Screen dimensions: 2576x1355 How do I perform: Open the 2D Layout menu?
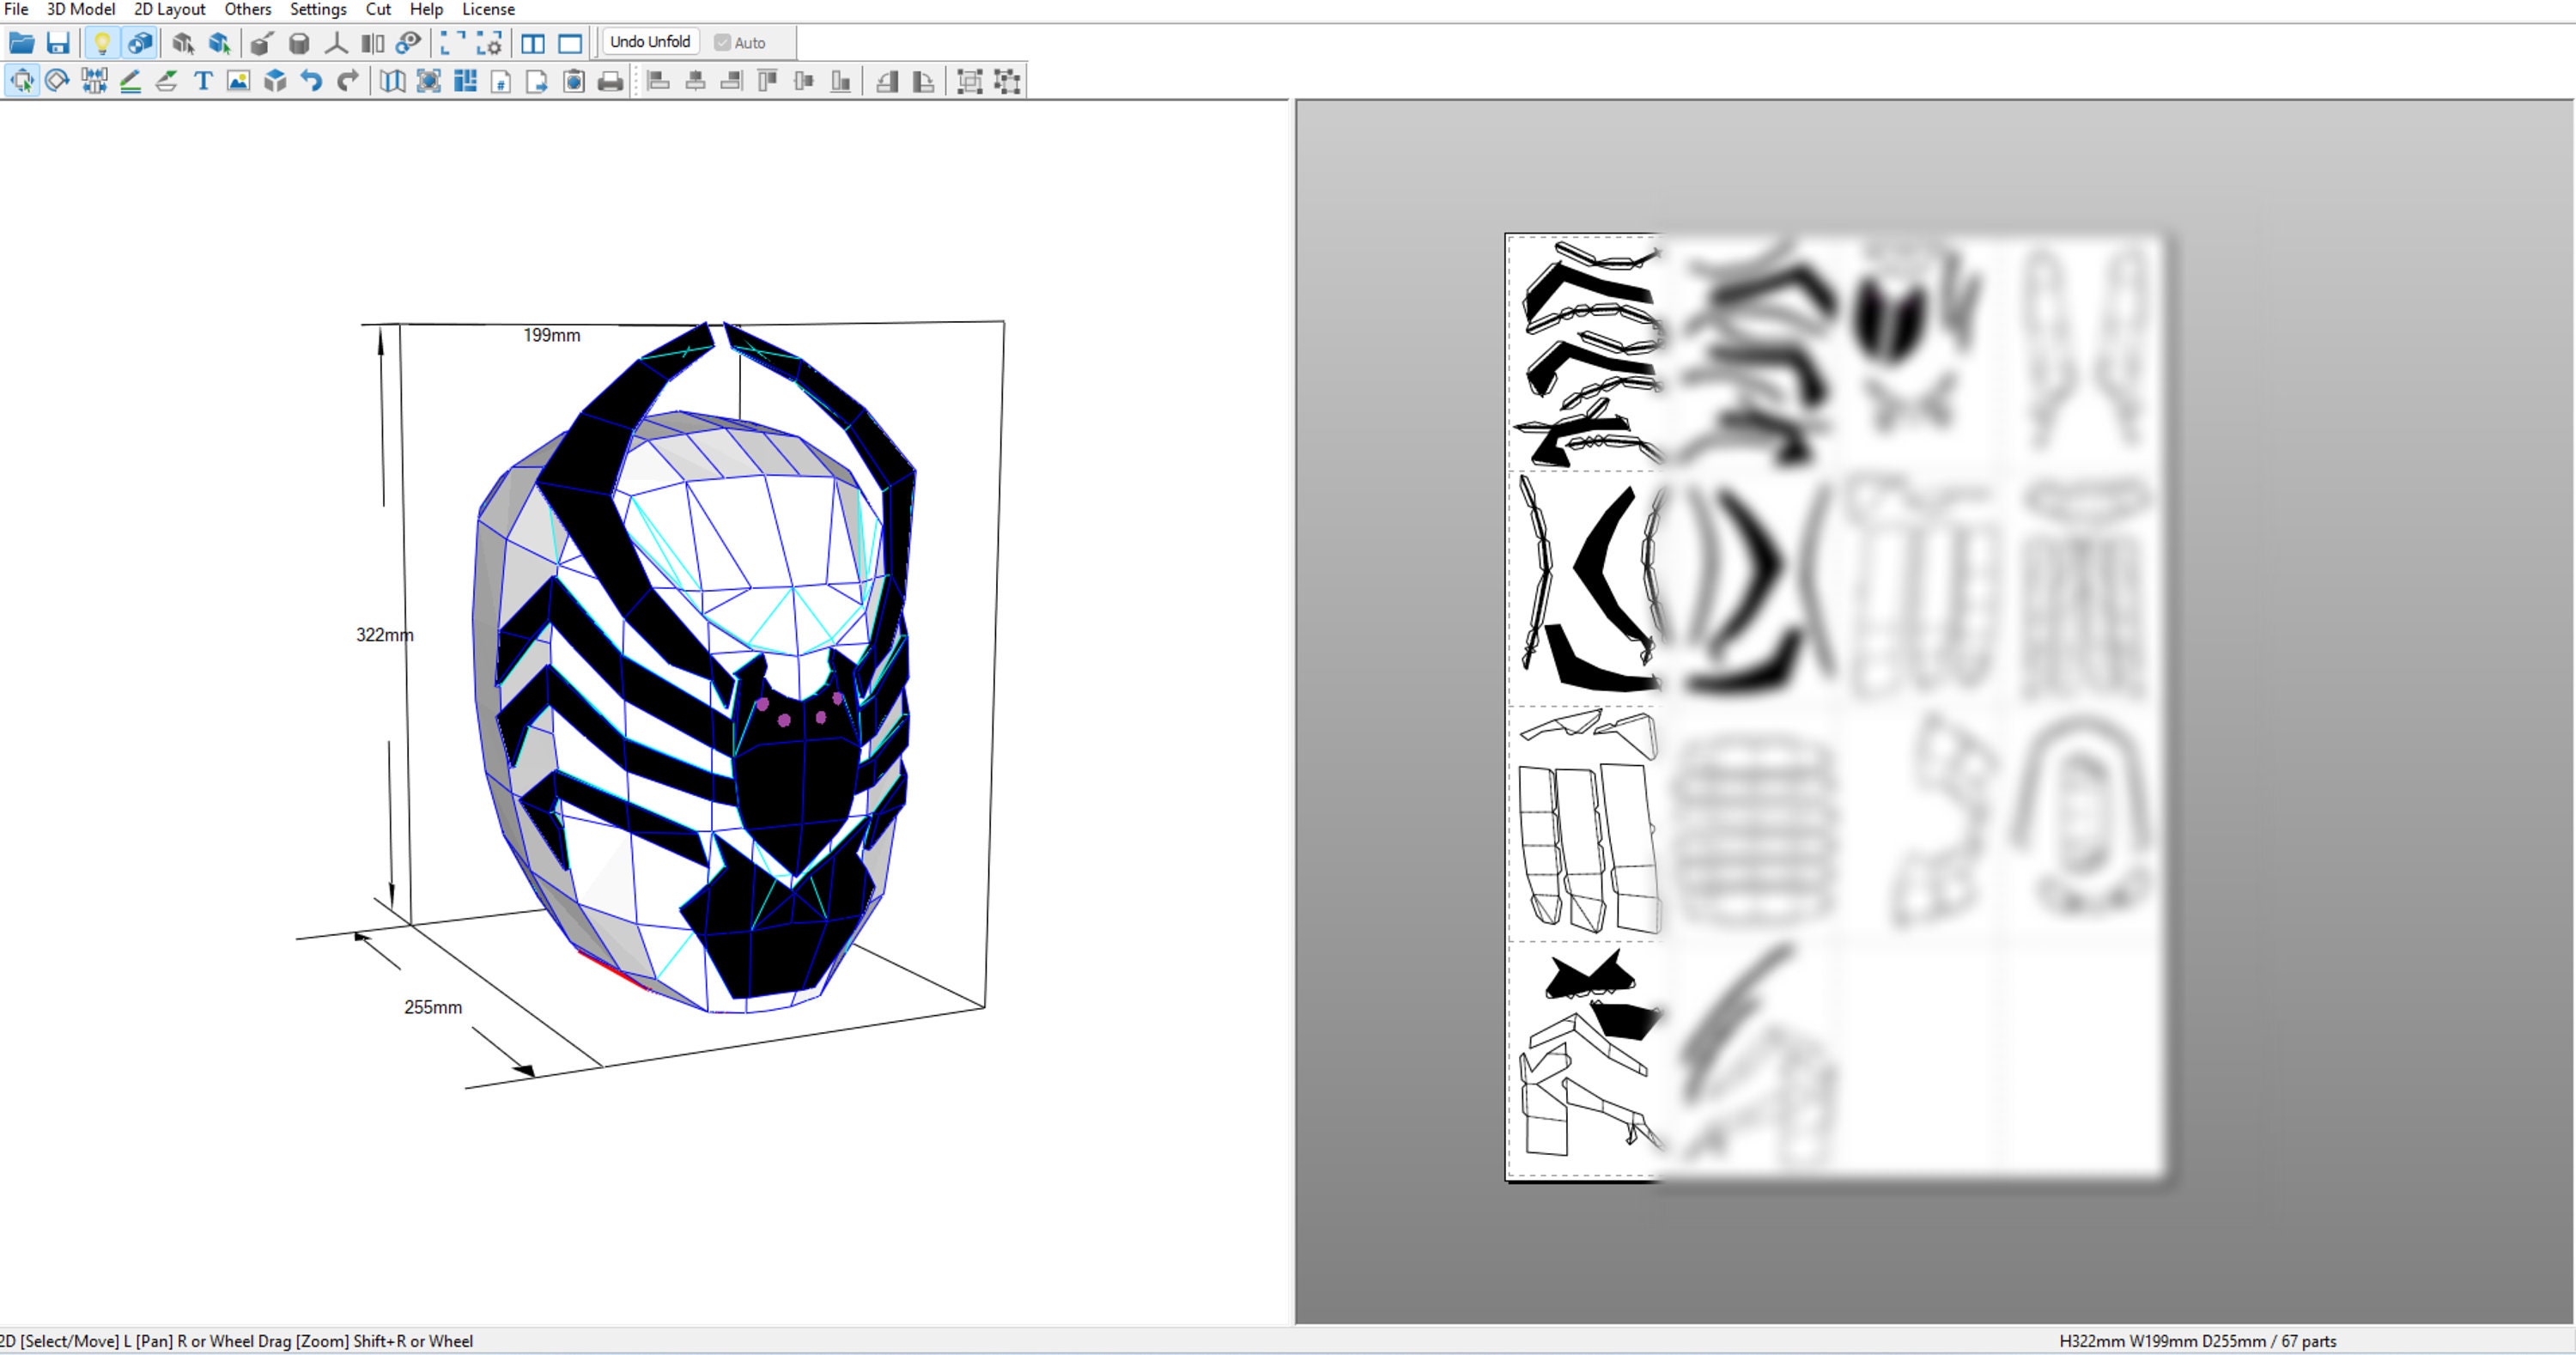(x=170, y=9)
